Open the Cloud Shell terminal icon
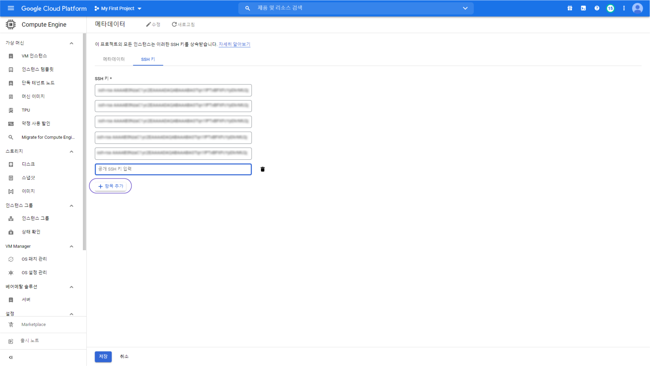The height and width of the screenshot is (366, 650). 583,8
